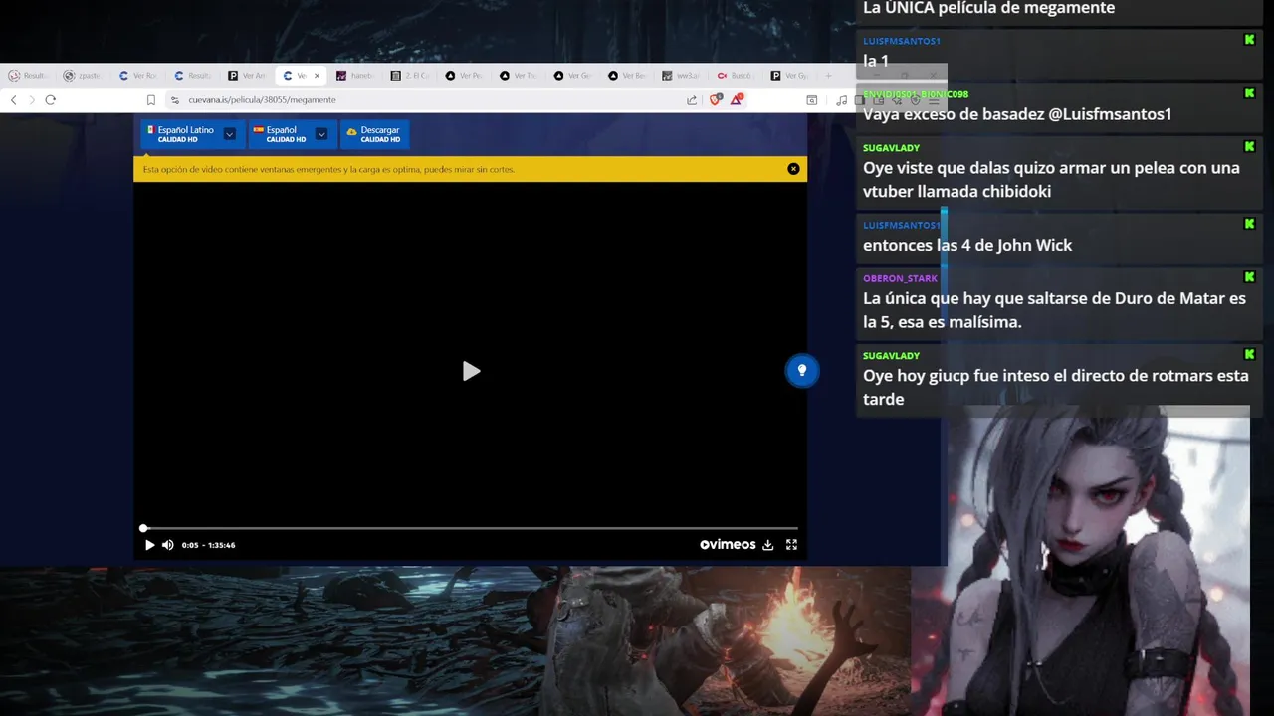Switch to the Ver Tre tab
The height and width of the screenshot is (716, 1274).
(x=520, y=76)
